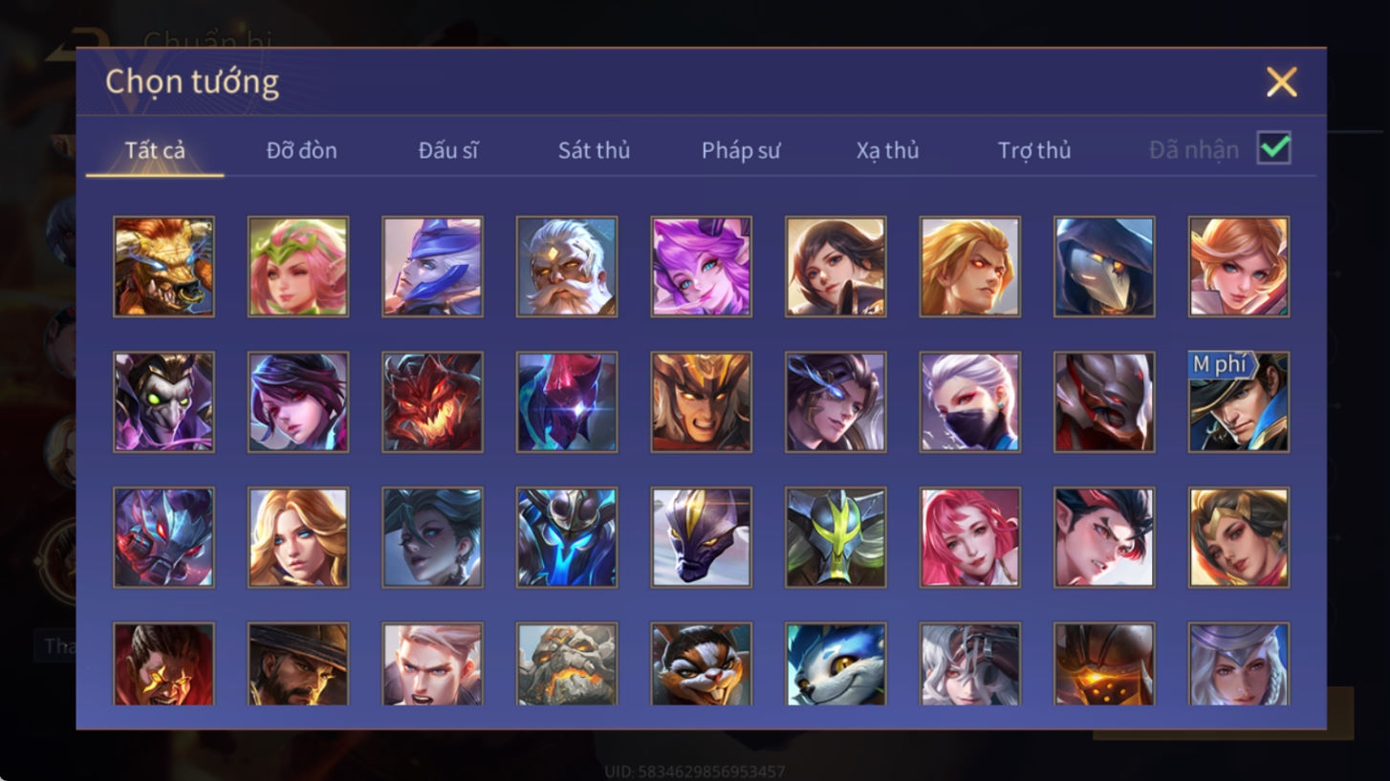Toggle the Đã nhận checkbox
Viewport: 1390px width, 781px height.
(x=1273, y=148)
